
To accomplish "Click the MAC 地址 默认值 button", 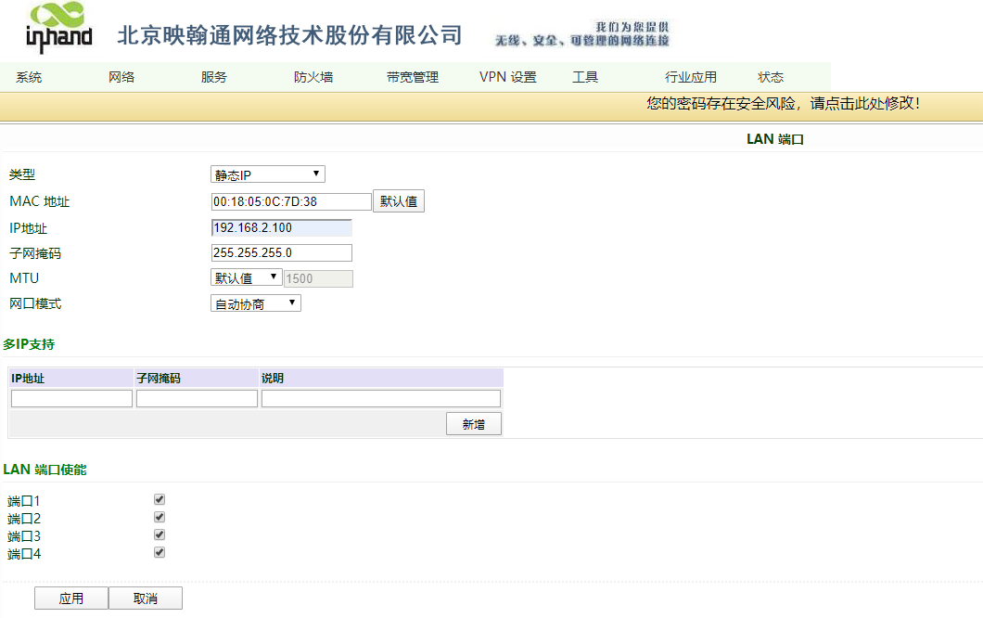I will coord(399,201).
